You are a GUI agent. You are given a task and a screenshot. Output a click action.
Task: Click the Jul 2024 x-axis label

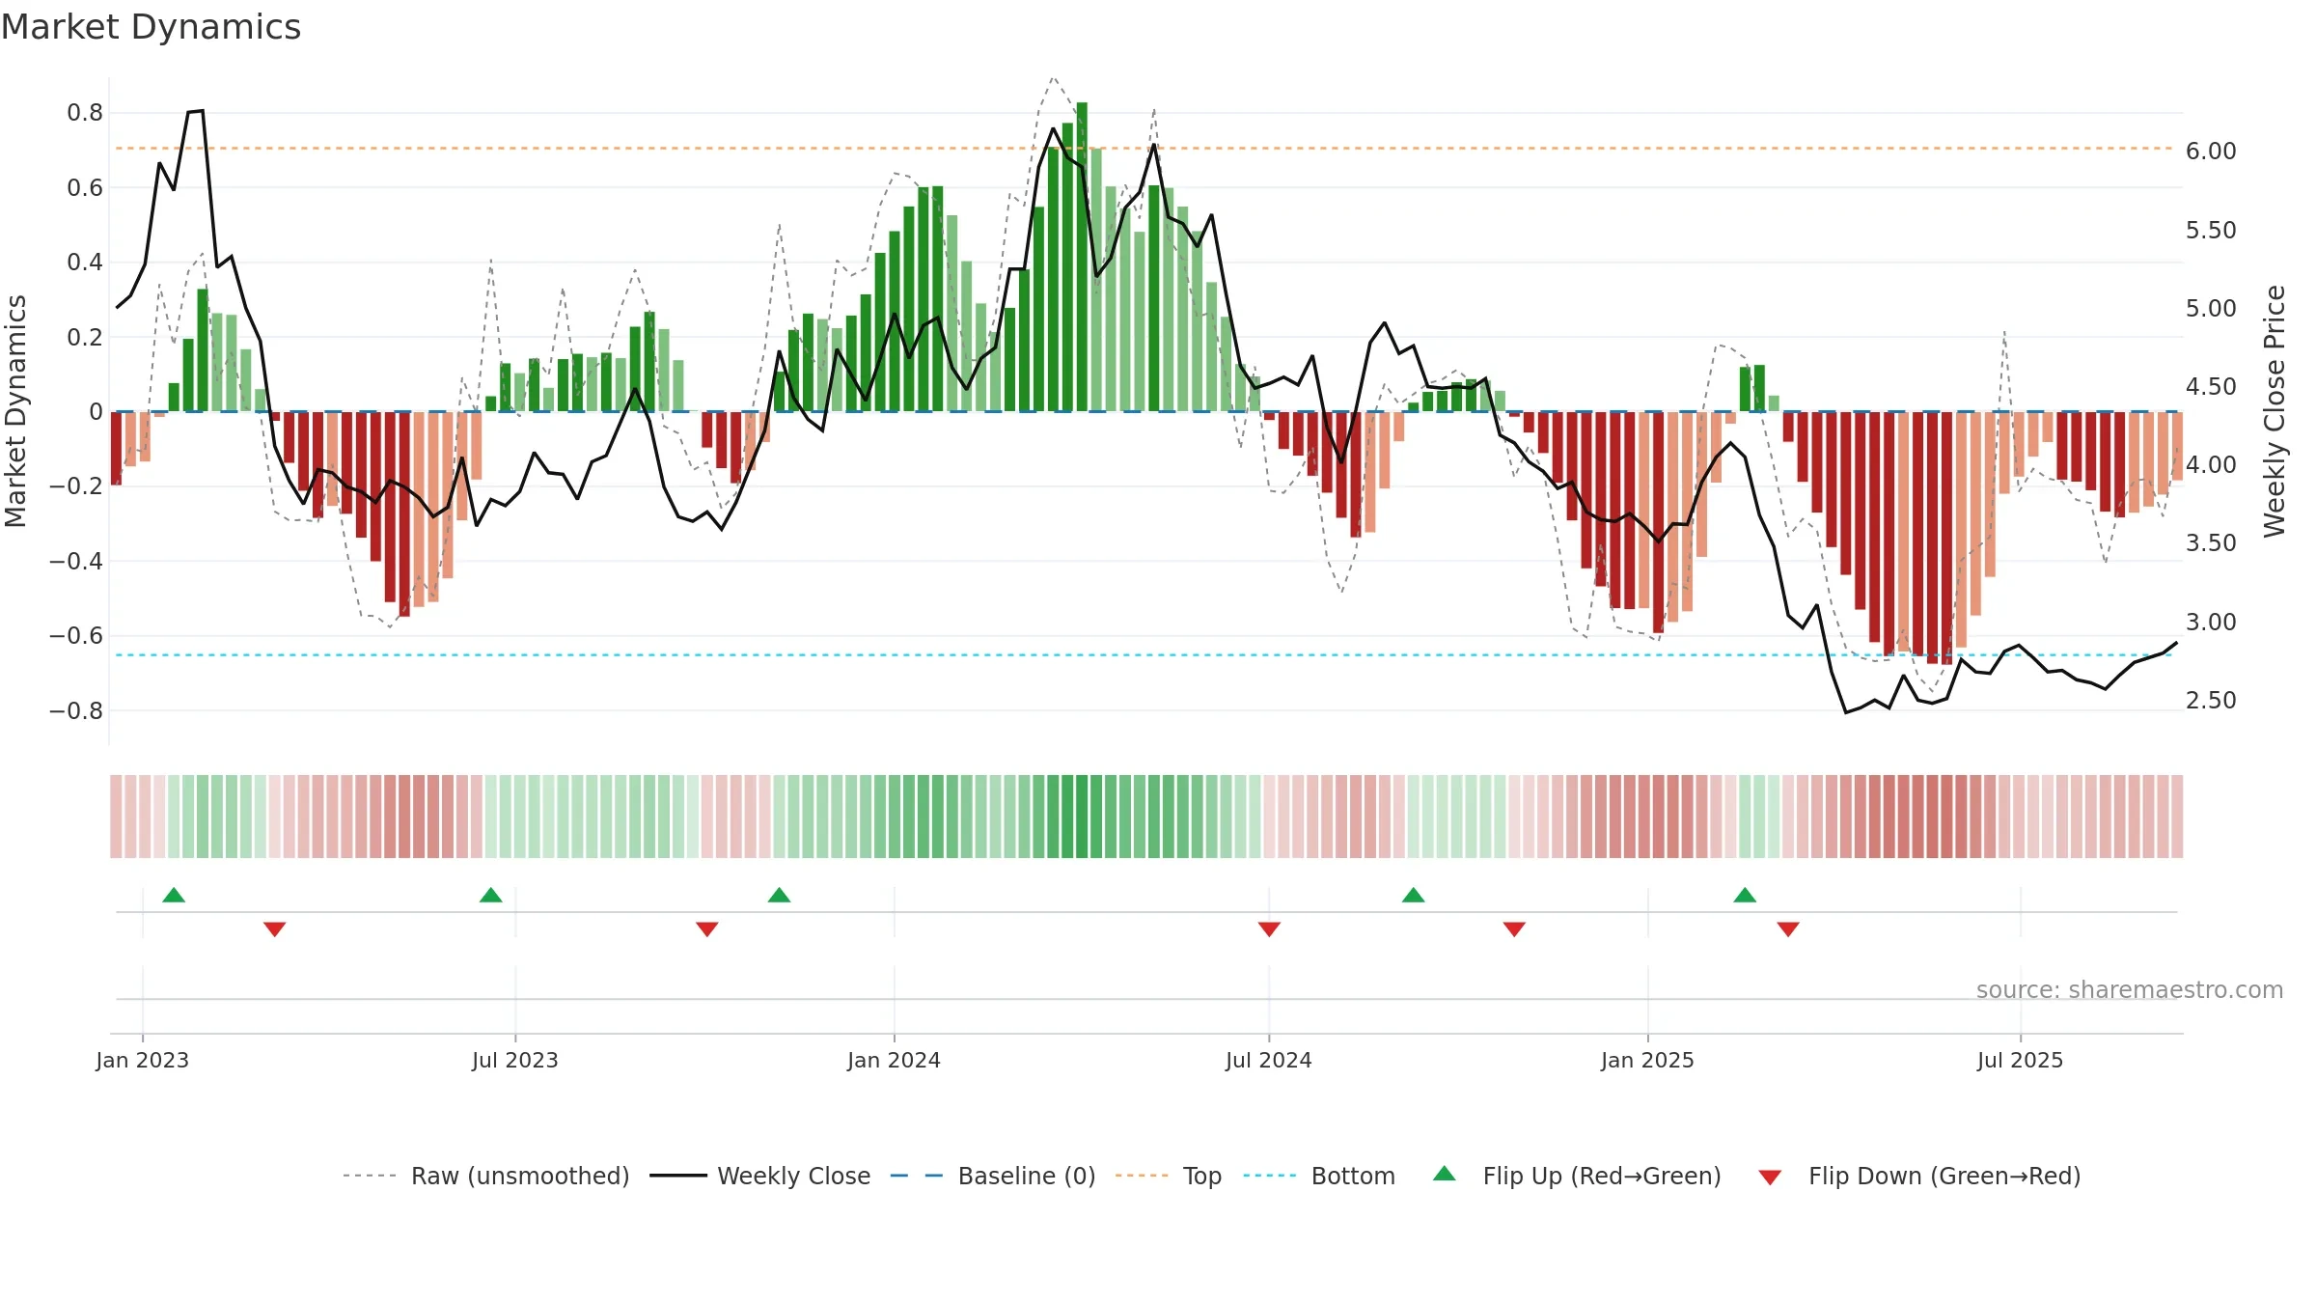coord(1269,1060)
